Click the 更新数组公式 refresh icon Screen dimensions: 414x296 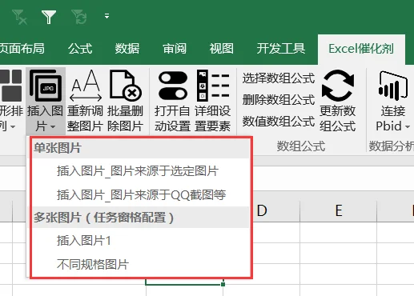(x=338, y=86)
